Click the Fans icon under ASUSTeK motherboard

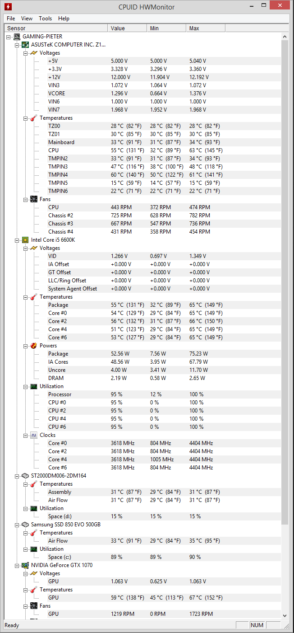point(34,199)
